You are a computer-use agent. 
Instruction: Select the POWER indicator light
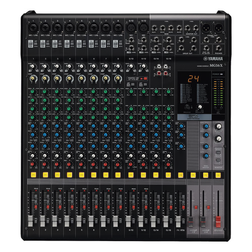point(221,74)
